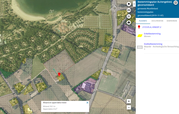
Task: Print the map with printer icon
Action: (x=129, y=22)
